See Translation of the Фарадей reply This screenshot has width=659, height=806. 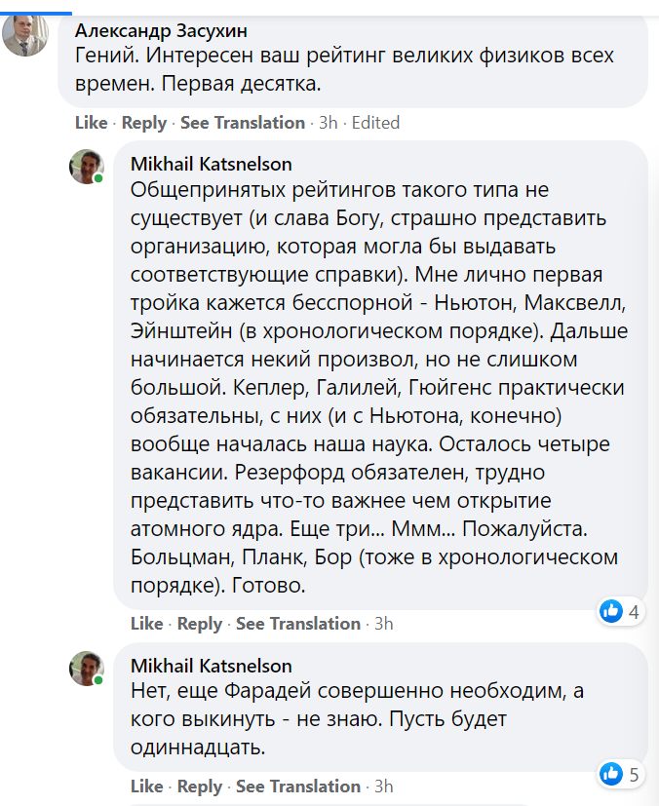click(298, 787)
